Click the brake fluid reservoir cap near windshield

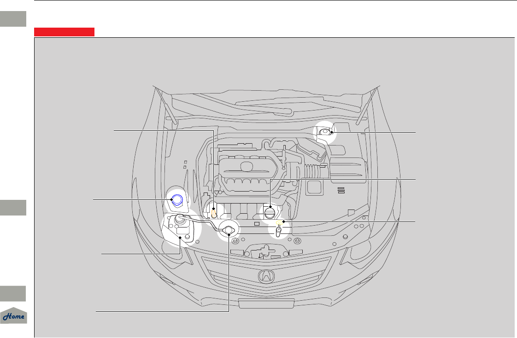click(x=325, y=132)
